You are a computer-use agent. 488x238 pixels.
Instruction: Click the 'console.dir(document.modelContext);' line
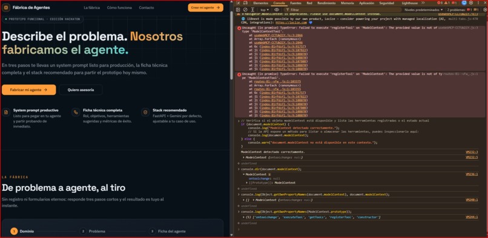coord(271,169)
